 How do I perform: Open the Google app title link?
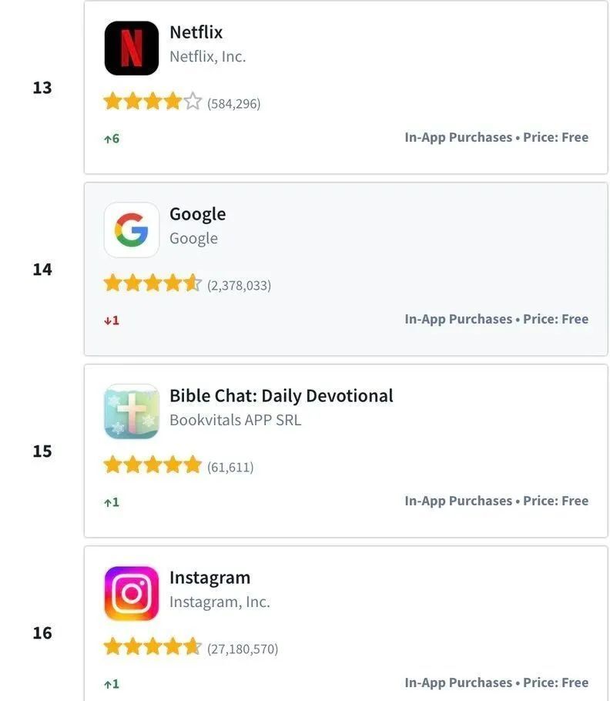point(197,214)
